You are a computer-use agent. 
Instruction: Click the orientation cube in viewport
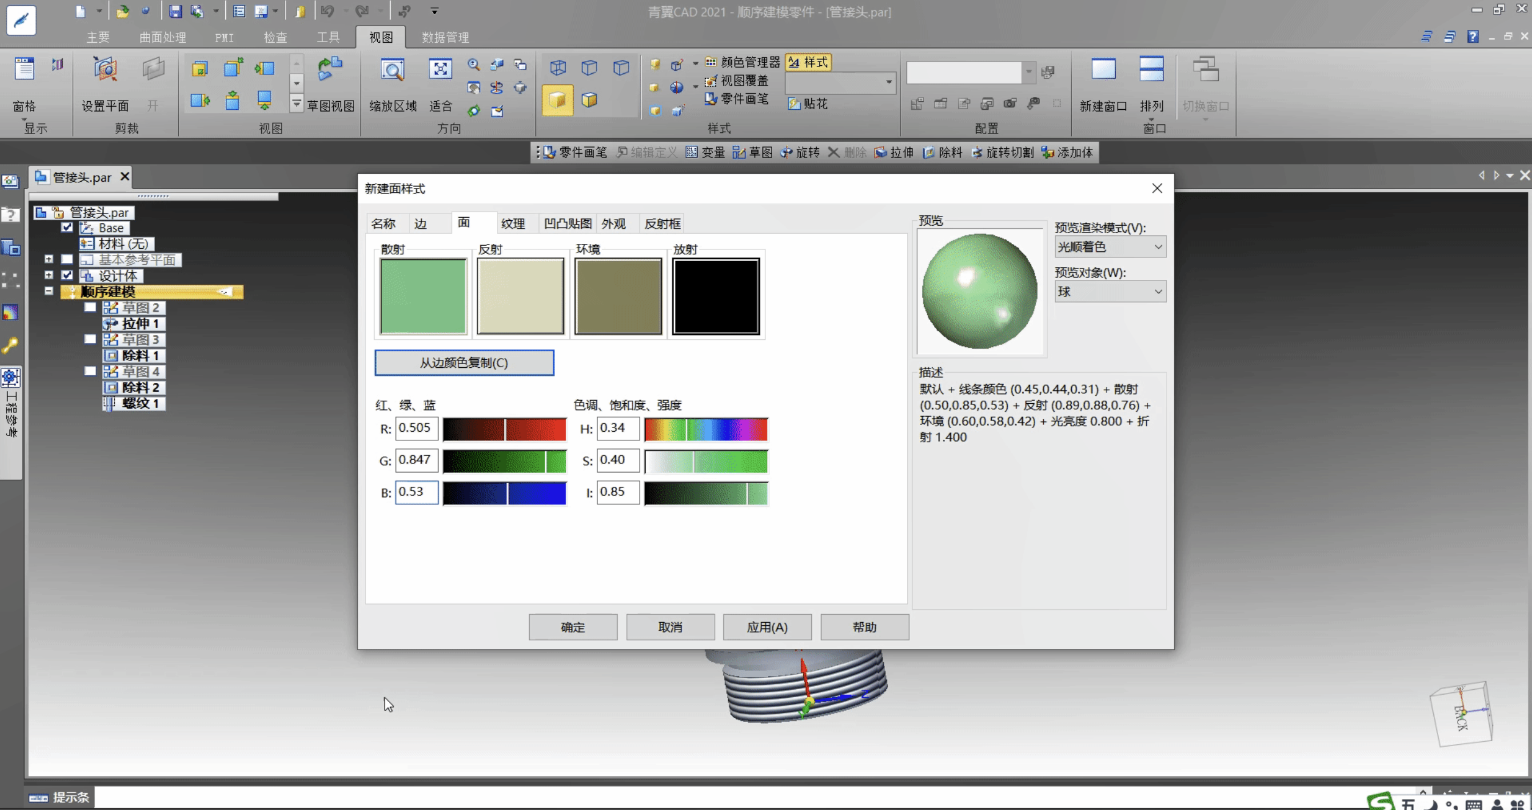point(1461,714)
